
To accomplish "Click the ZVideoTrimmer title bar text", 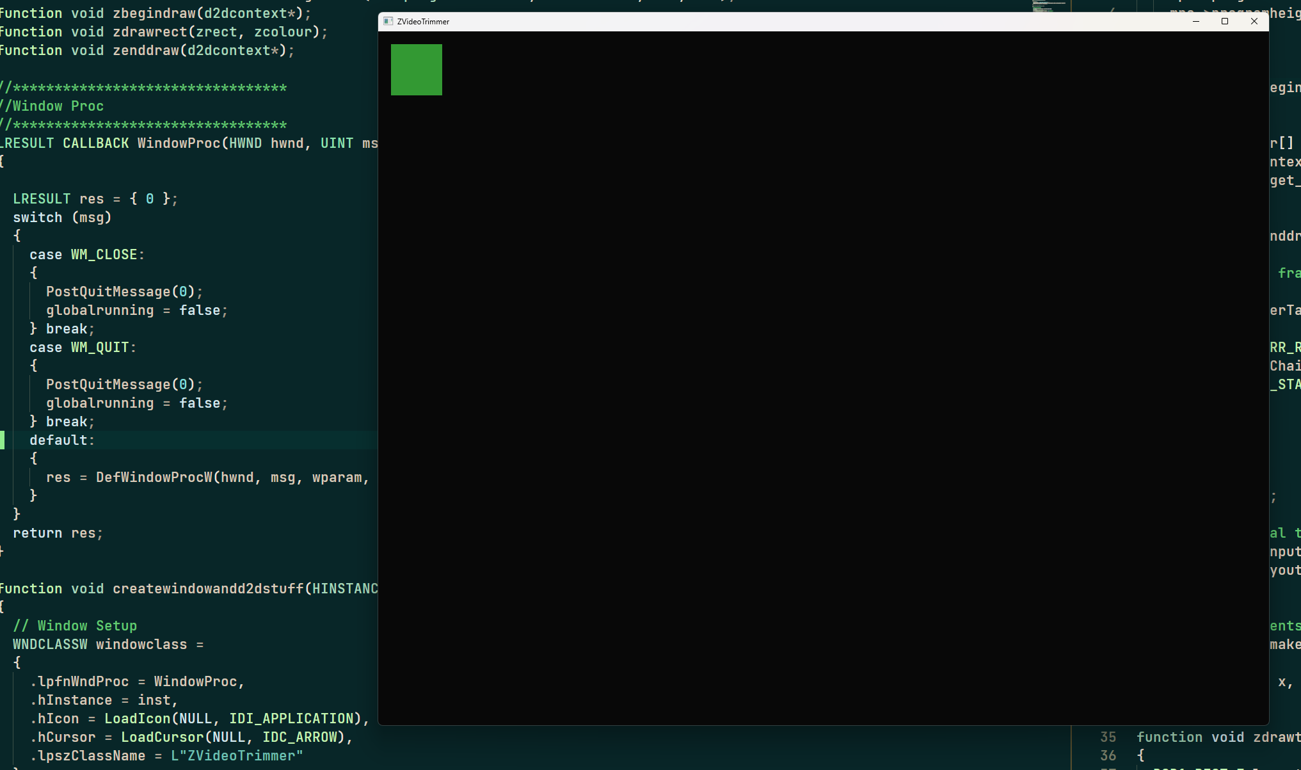I will (423, 22).
